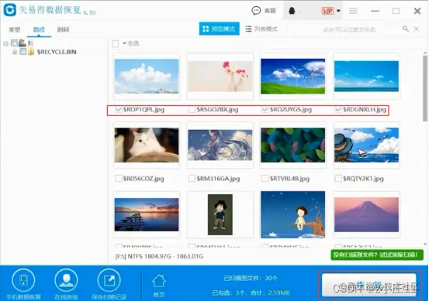Viewport: 429px width, 301px height.
Task: Preview the white cloud sky thumbnail
Action: pyautogui.click(x=147, y=77)
